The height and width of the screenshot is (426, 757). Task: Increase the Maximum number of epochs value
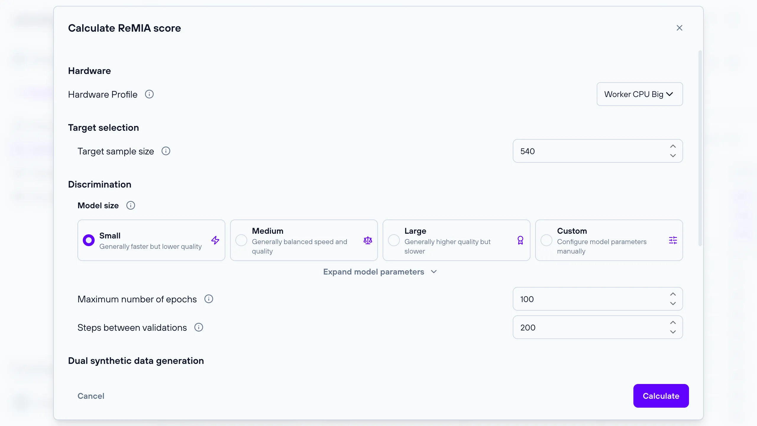(x=673, y=294)
